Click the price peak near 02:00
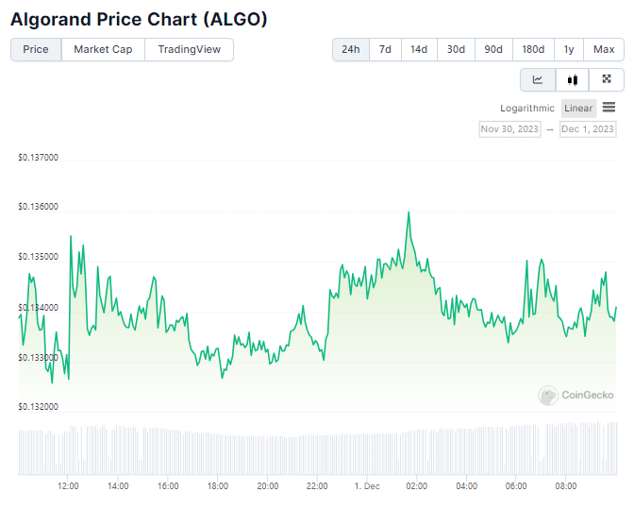This screenshot has width=634, height=509. 409,212
